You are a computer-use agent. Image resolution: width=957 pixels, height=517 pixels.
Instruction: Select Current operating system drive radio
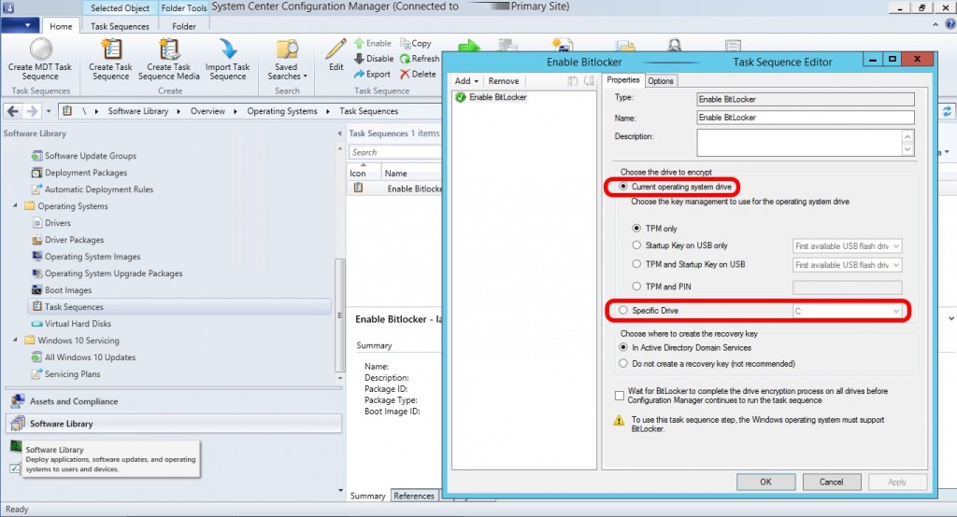tap(622, 187)
